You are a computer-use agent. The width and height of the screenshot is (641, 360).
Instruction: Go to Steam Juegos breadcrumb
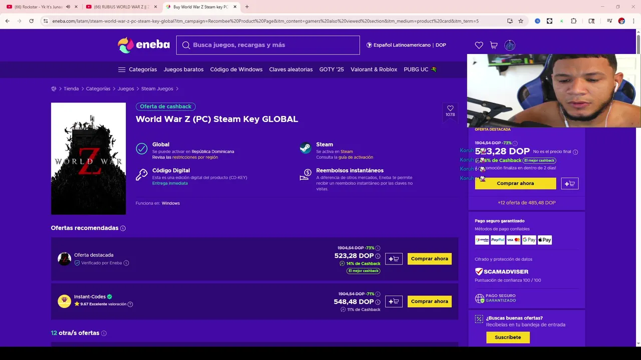(157, 88)
